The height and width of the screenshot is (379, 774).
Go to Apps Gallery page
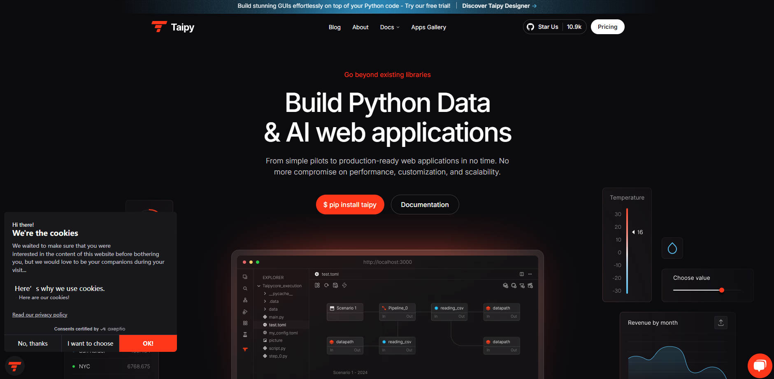click(x=428, y=27)
